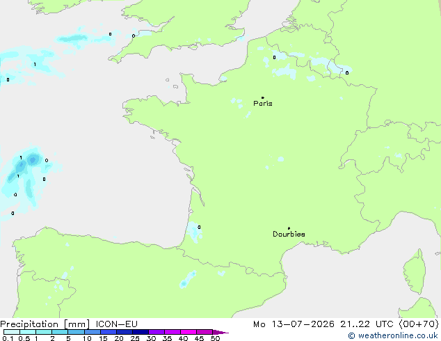Click the 0.1 legend scale number
Viewport: 441px width, 341px height.
8,338
